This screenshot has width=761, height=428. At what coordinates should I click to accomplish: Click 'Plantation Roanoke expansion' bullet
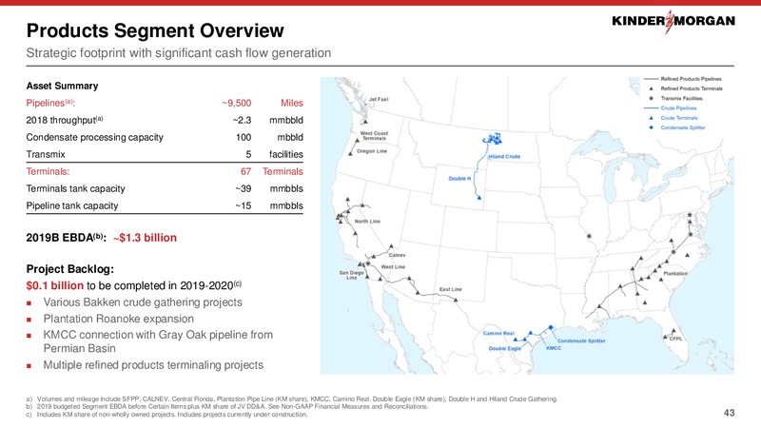click(x=118, y=319)
